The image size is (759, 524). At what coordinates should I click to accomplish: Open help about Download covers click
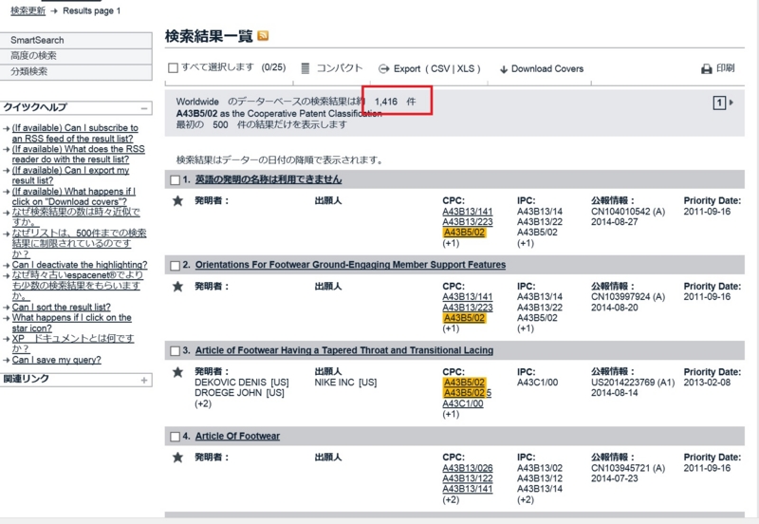pos(74,196)
